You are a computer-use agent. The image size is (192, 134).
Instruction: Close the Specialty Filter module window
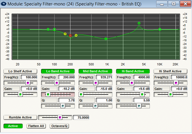point(185,4)
